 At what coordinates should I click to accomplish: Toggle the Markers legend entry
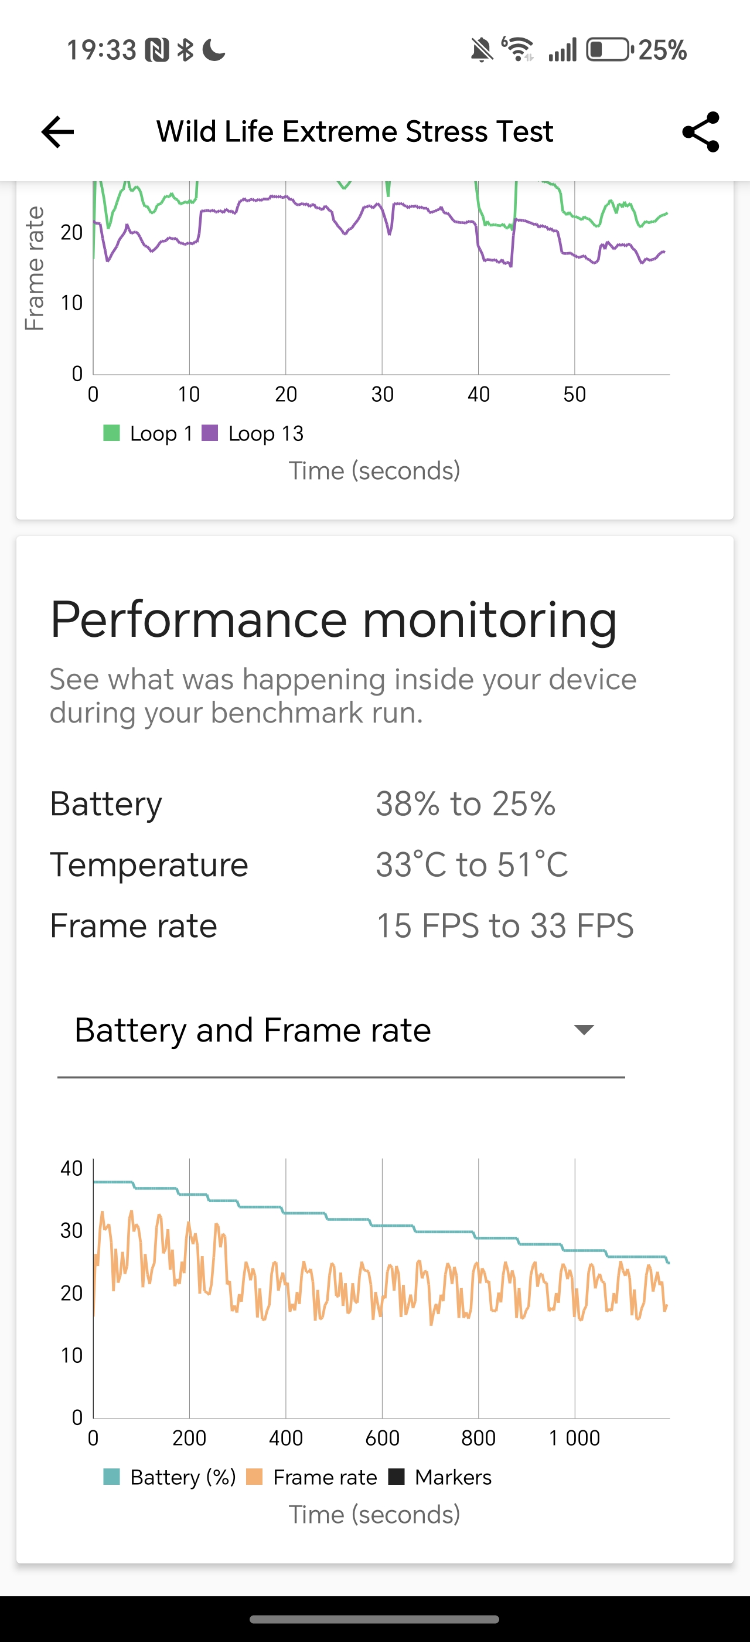[x=440, y=1477]
